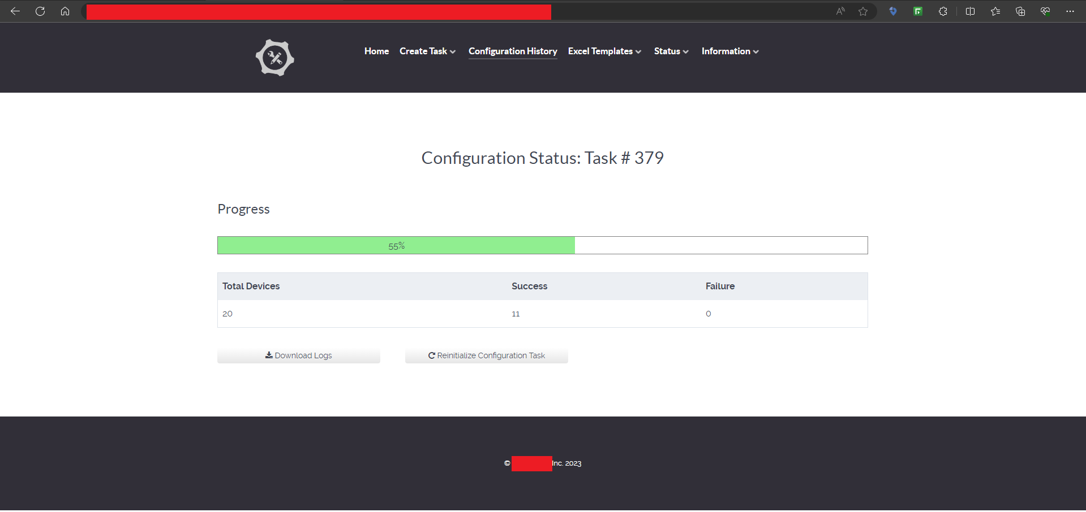This screenshot has height=512, width=1086.
Task: Go to the Home menu item
Action: click(x=376, y=51)
